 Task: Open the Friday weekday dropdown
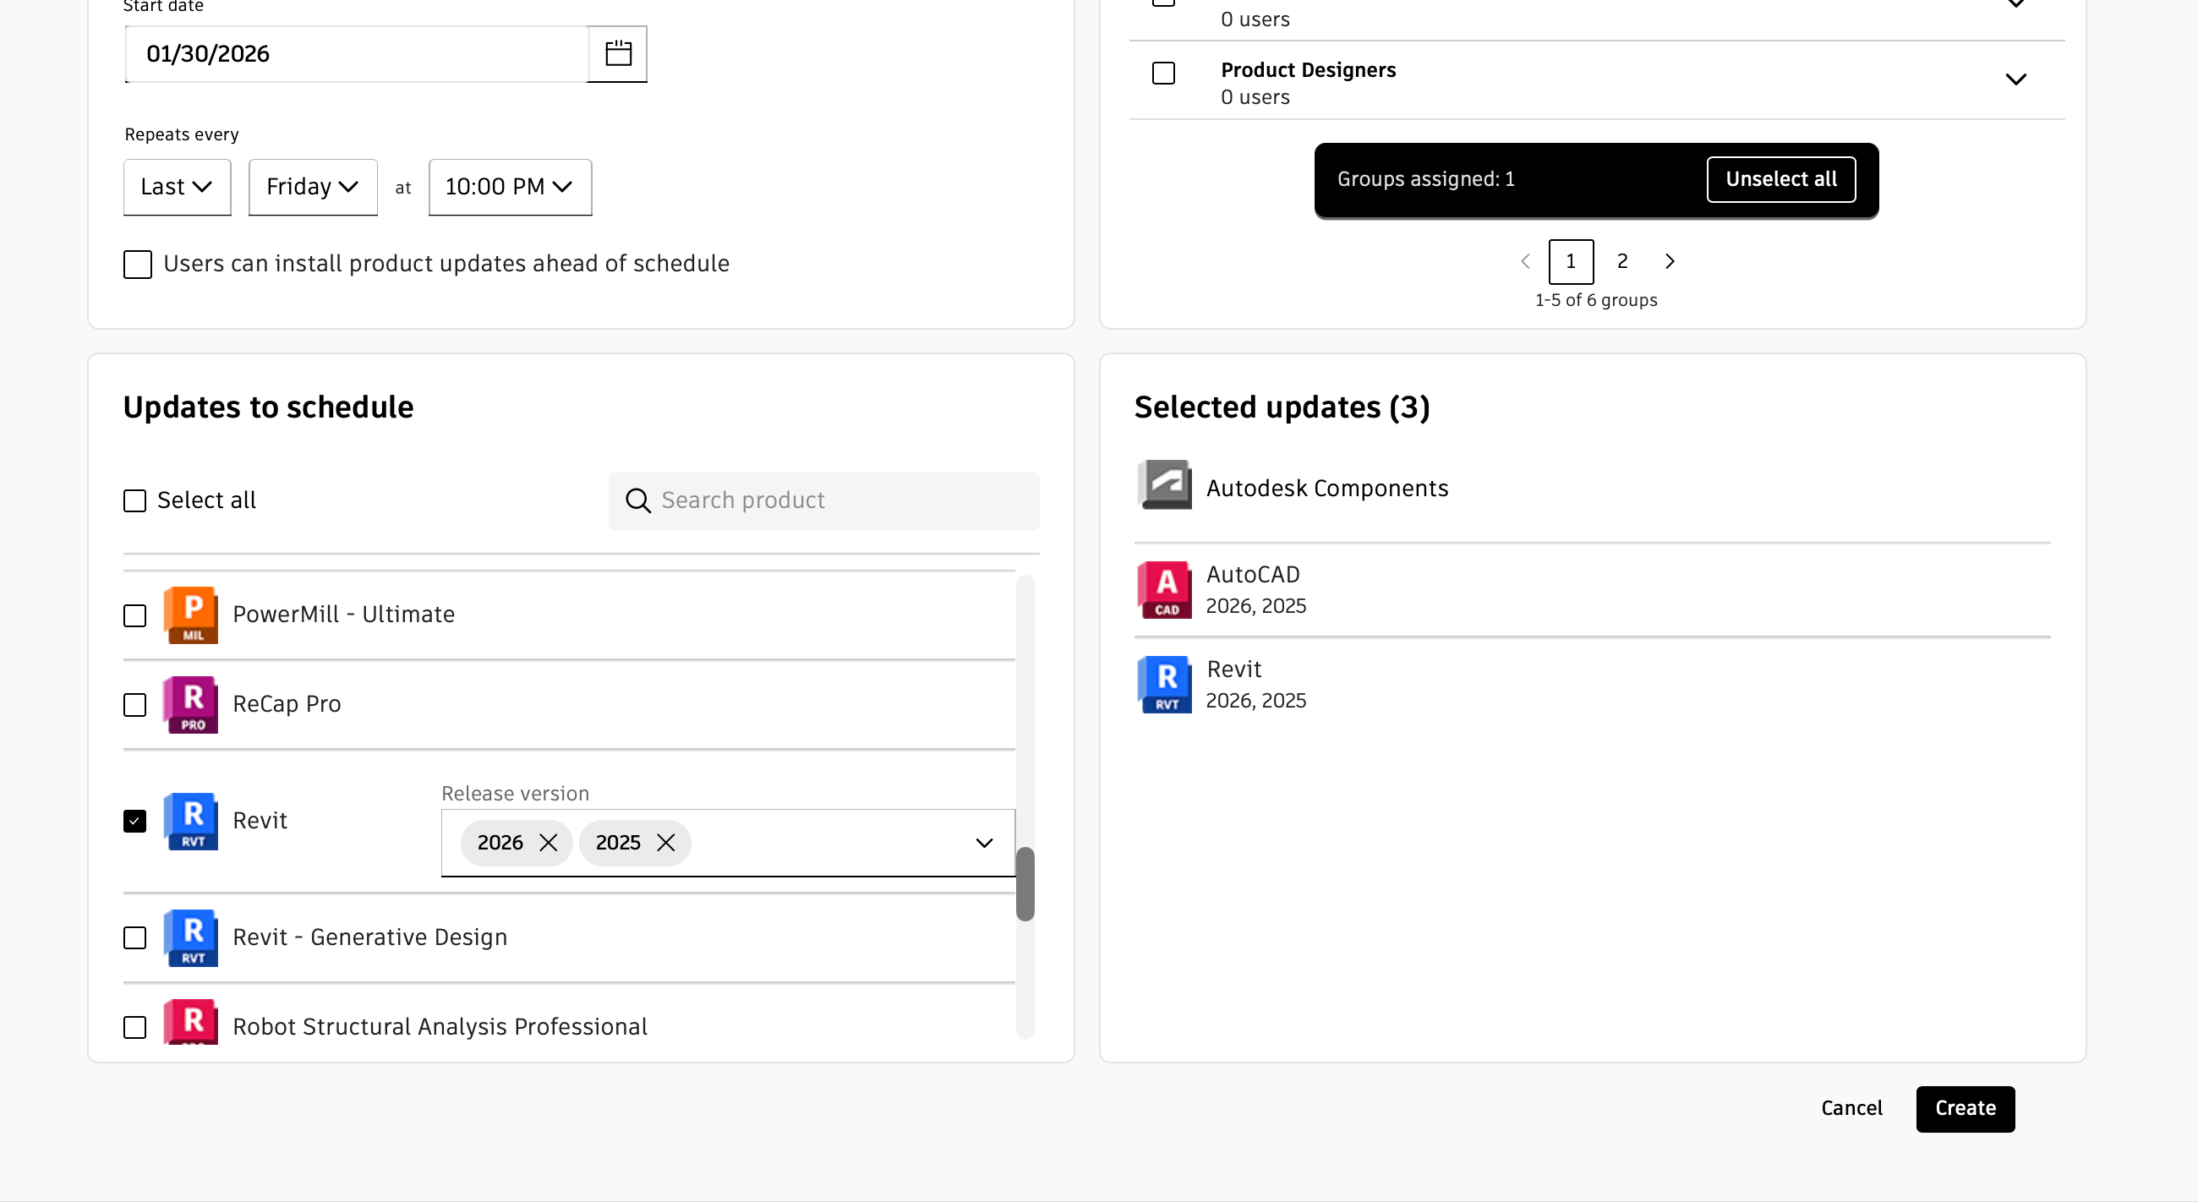click(312, 187)
